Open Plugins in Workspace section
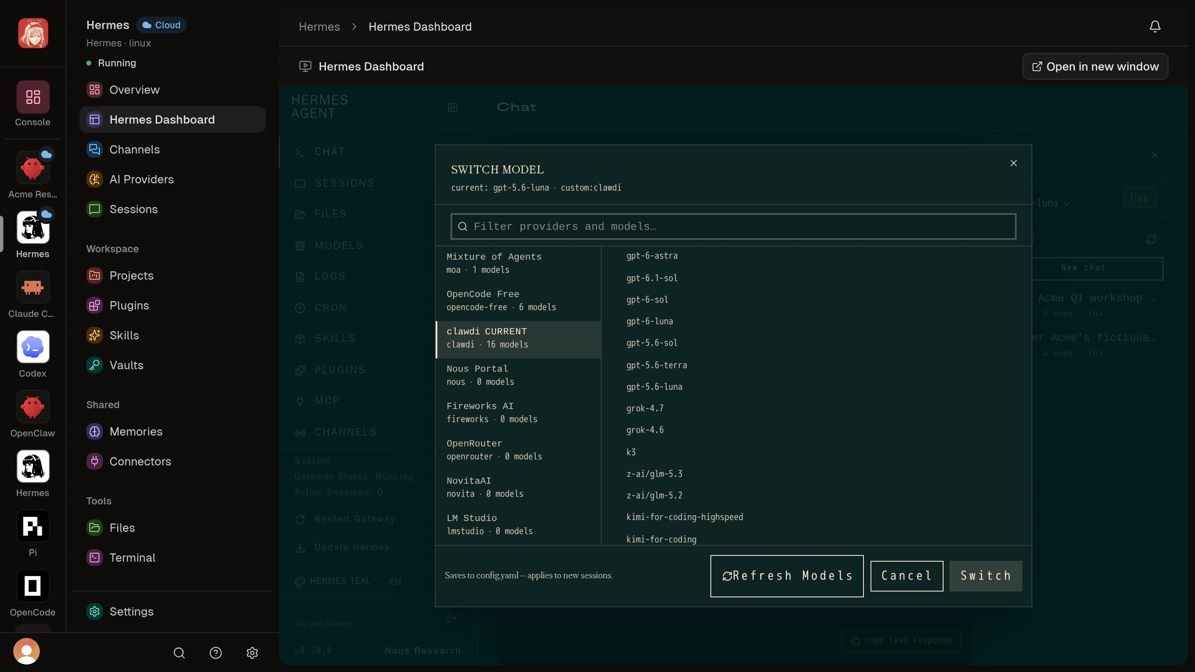1195x672 pixels. [x=173, y=306]
